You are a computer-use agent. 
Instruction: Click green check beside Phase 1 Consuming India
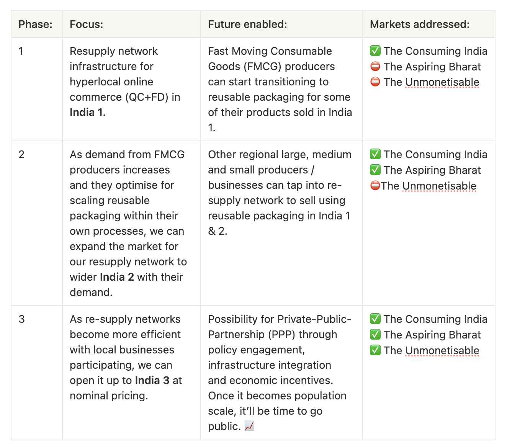click(375, 51)
